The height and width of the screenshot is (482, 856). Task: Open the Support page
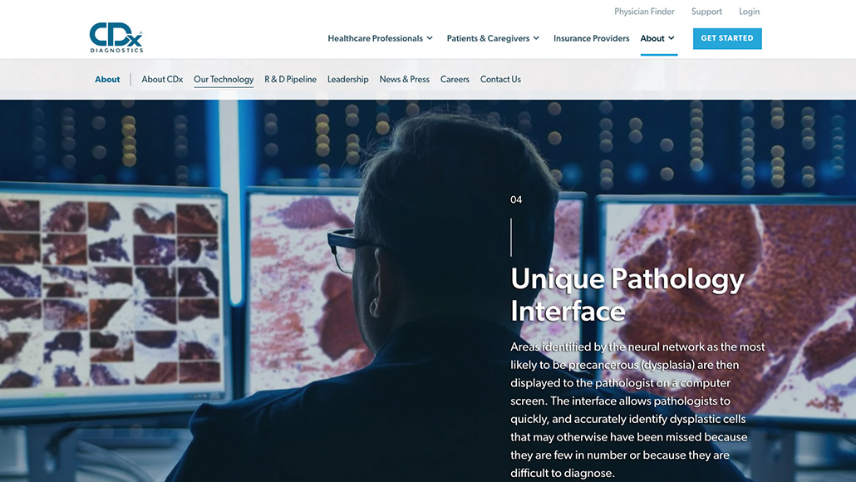coord(706,11)
